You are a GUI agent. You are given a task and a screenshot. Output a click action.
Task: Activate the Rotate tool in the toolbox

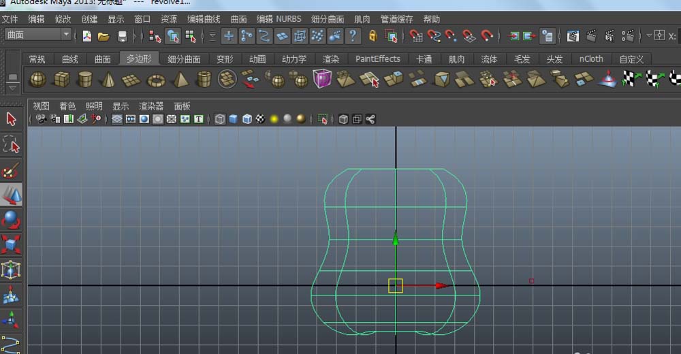12,220
